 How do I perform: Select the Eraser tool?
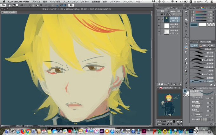pos(186,59)
